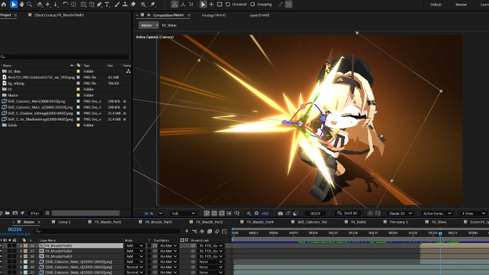
Task: Click the new folder icon in Project panel
Action: point(7,213)
